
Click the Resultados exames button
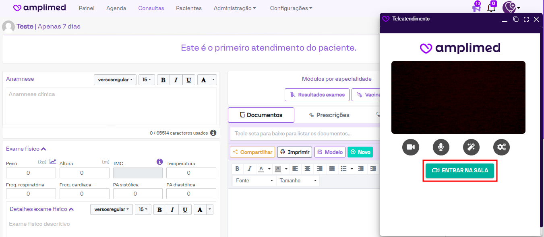[x=317, y=95]
